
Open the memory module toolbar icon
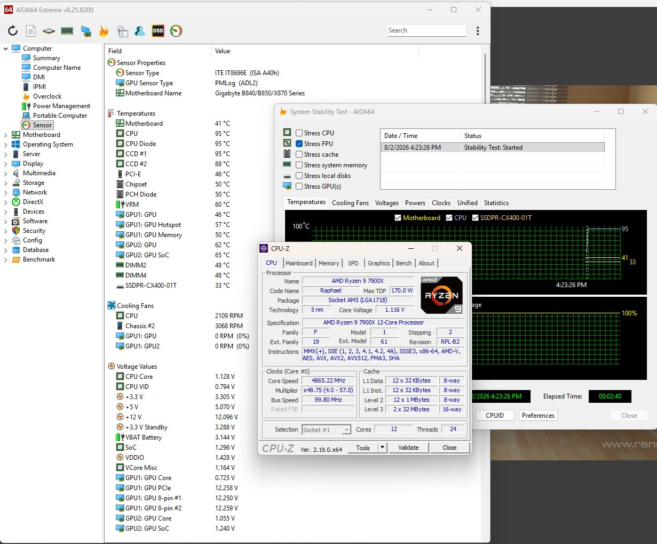click(x=67, y=31)
